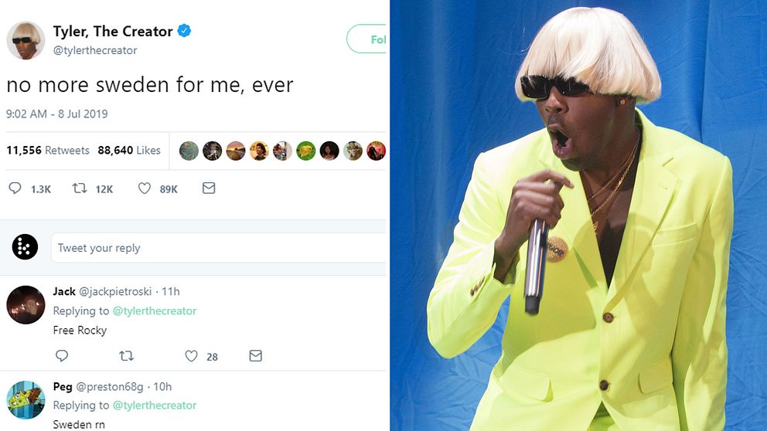Screen dimensions: 767x431
Task: Open the 11,556 Retweets list
Action: click(48, 150)
